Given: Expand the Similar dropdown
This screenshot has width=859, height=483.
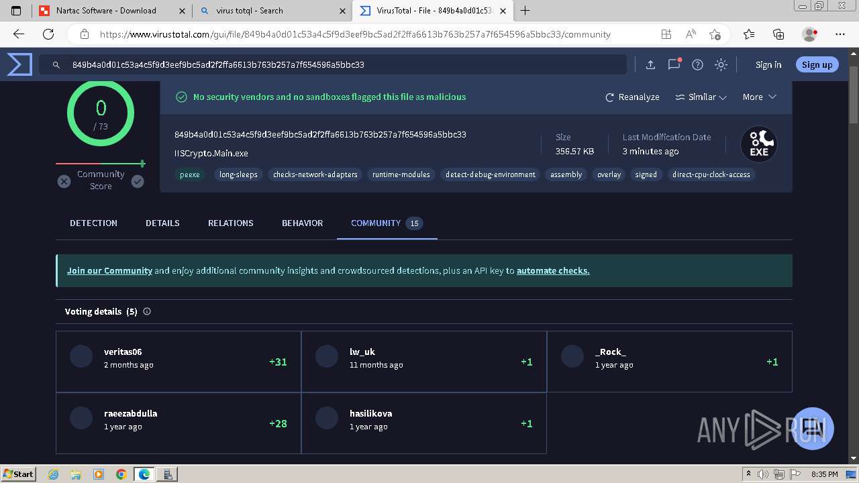Looking at the screenshot, I should [701, 97].
